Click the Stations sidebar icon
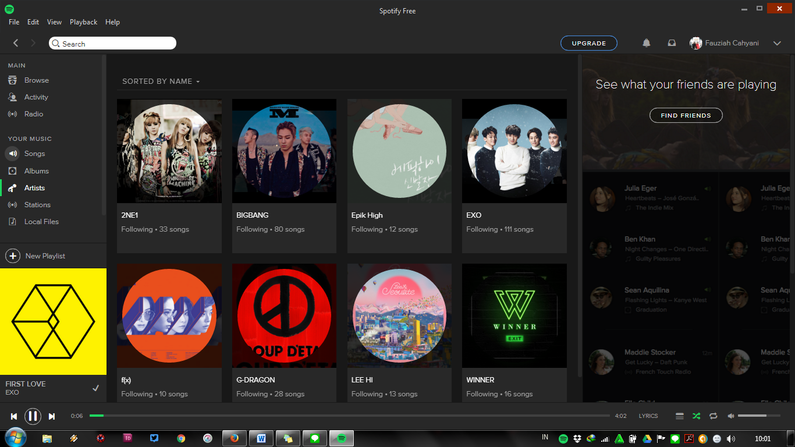Viewport: 795px width, 447px height. coord(12,205)
